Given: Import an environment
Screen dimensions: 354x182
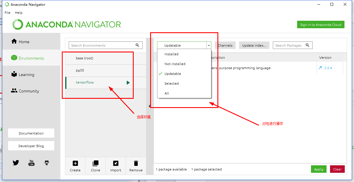Looking at the screenshot, I should [115, 166].
